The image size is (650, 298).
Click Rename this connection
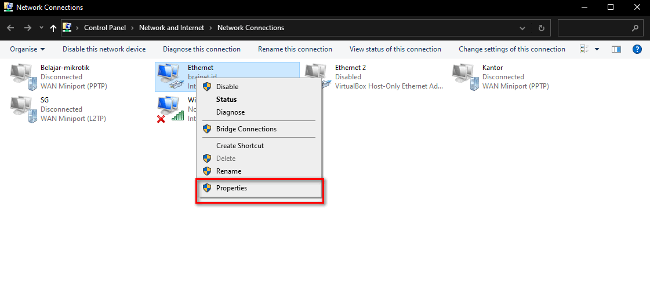[x=295, y=49]
